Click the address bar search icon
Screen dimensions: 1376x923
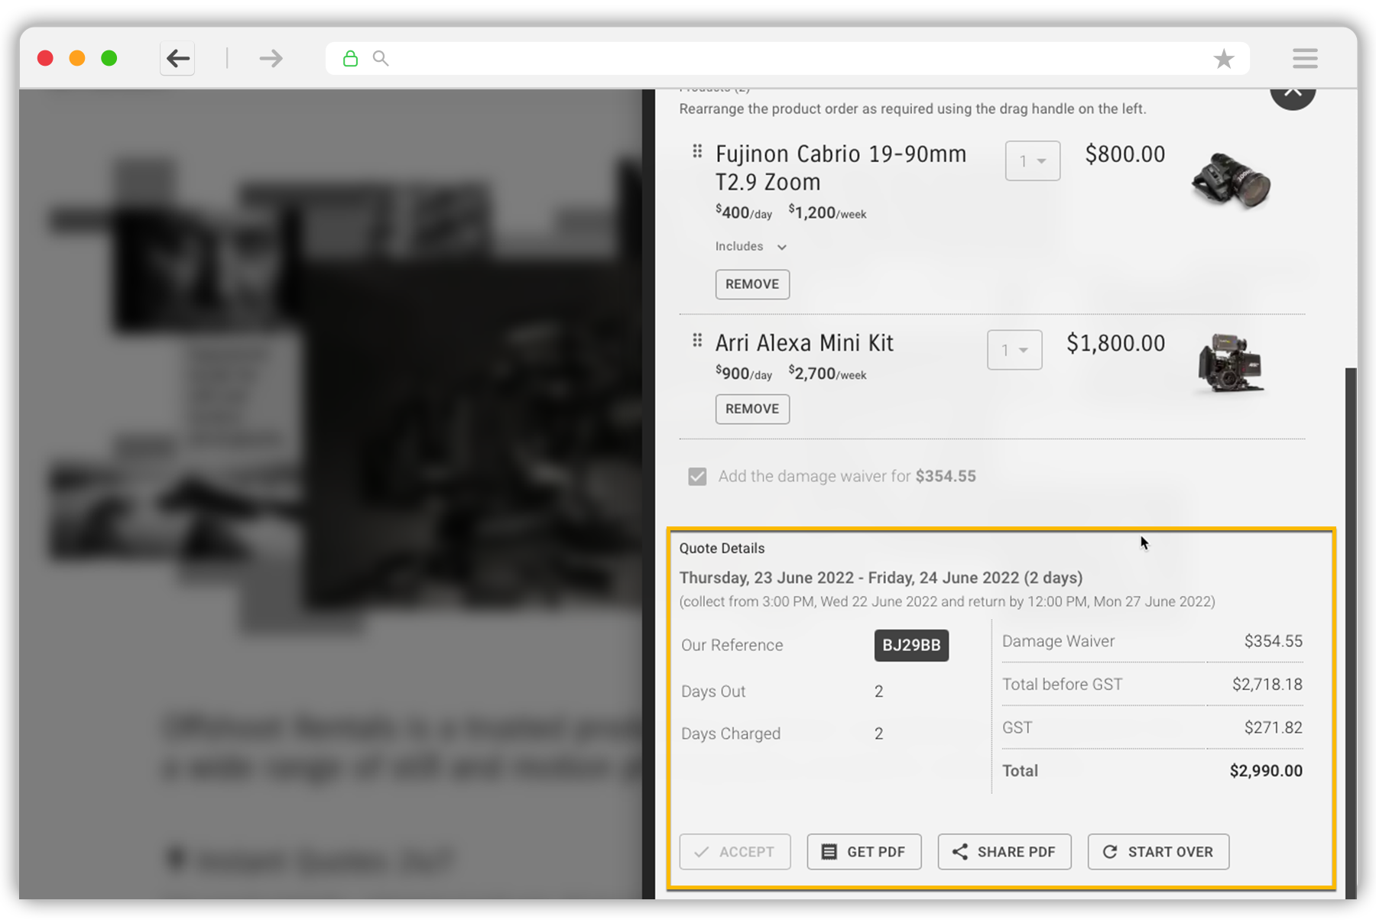381,58
